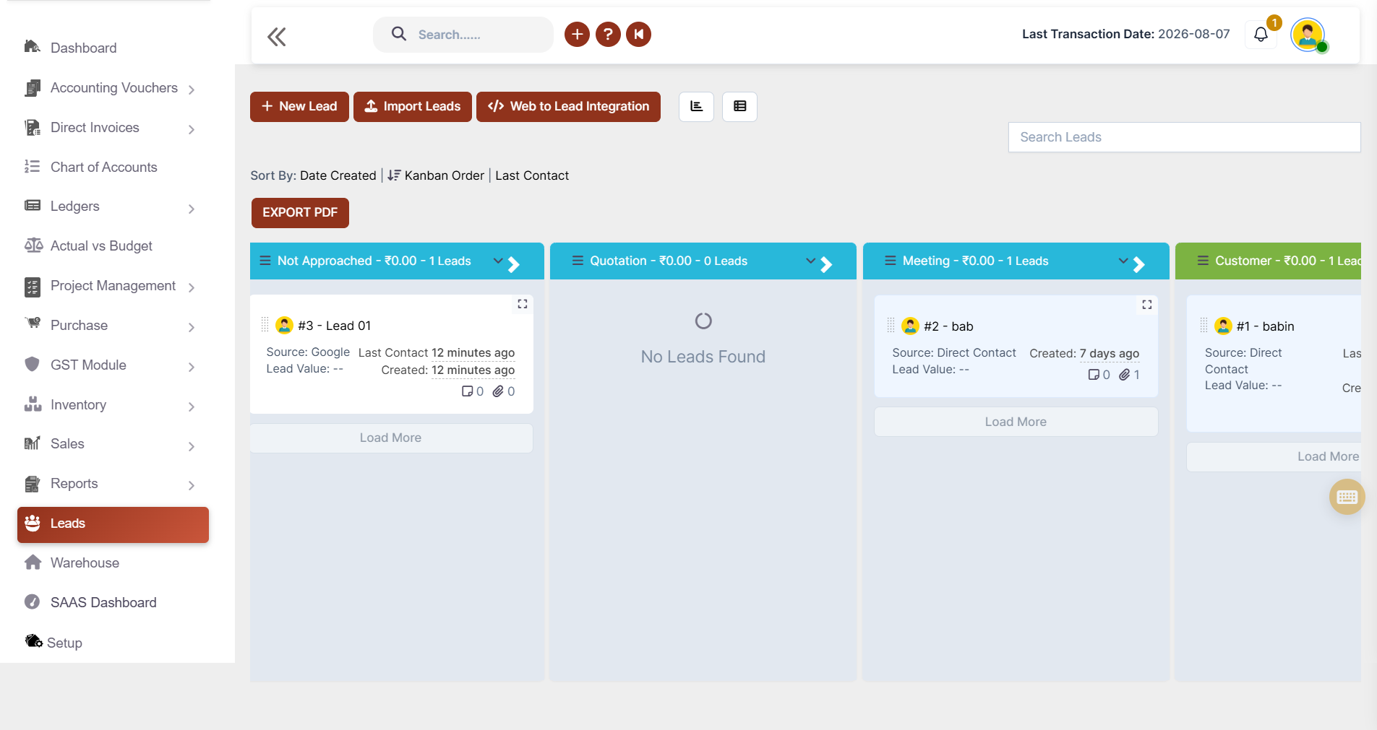Click the EXPORT PDF button

[300, 213]
